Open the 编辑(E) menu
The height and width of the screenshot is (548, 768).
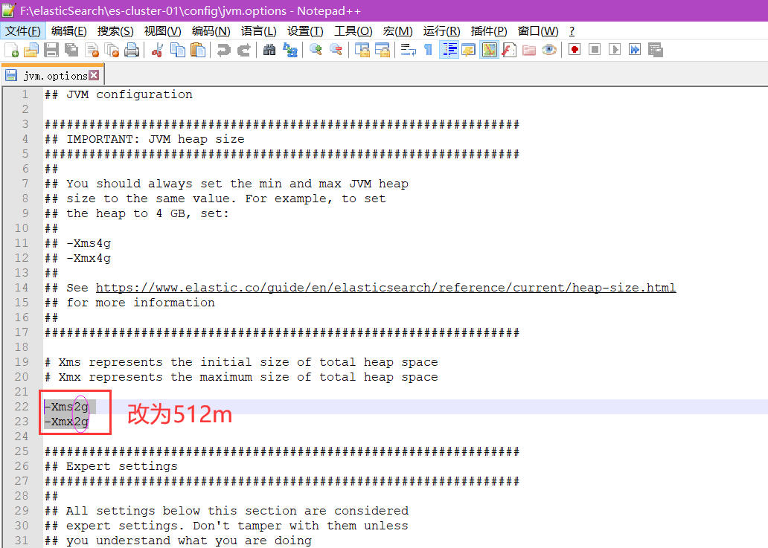pyautogui.click(x=69, y=31)
